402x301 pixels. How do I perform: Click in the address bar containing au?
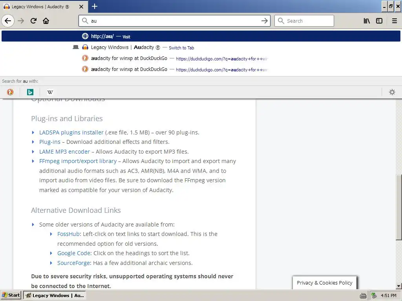click(174, 21)
